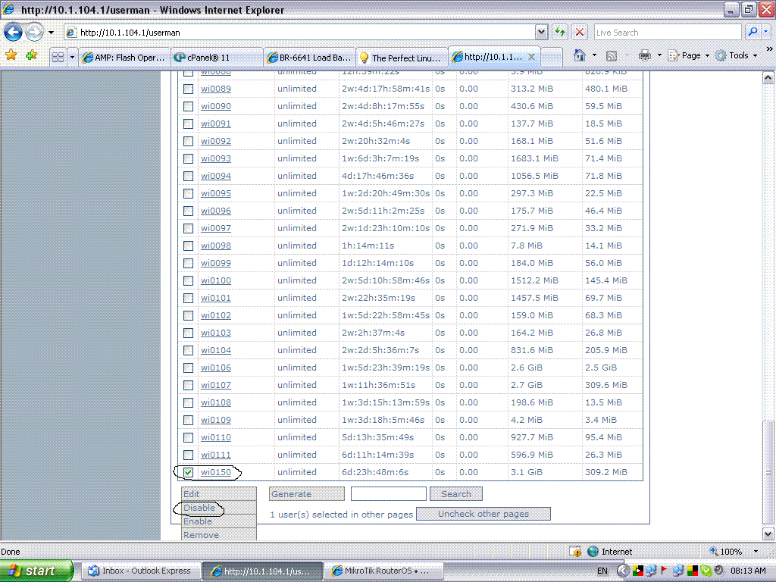Screen dimensions: 776x582
Task: Refresh the page with the refresh icon
Action: 559,32
